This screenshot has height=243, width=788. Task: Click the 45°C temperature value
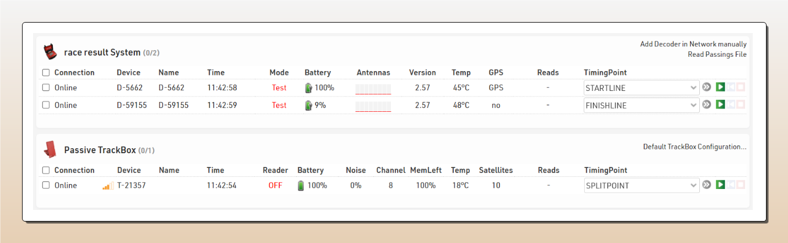coord(461,88)
